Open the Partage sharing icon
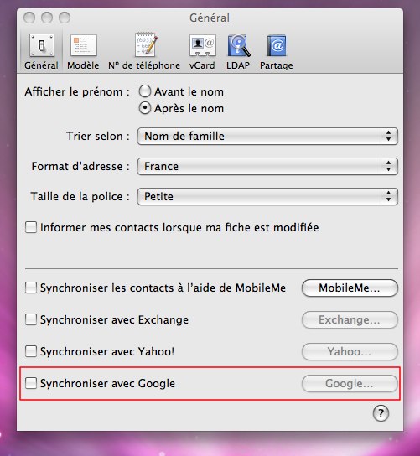The height and width of the screenshot is (456, 420). pos(277,45)
